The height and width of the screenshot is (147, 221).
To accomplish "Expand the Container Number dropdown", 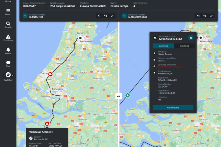I will coord(25,16).
